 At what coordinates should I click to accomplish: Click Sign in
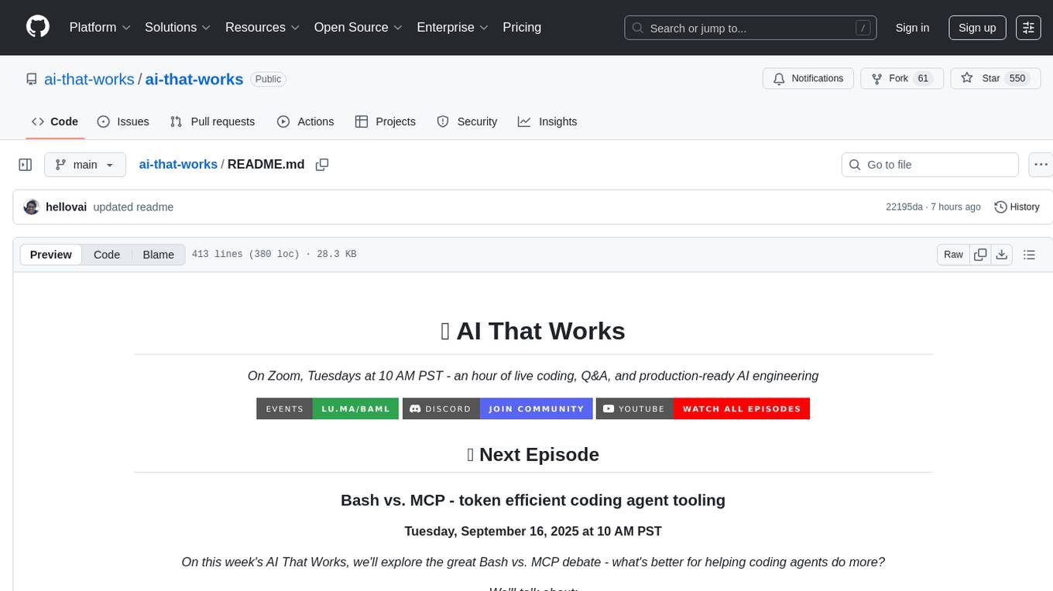coord(912,28)
